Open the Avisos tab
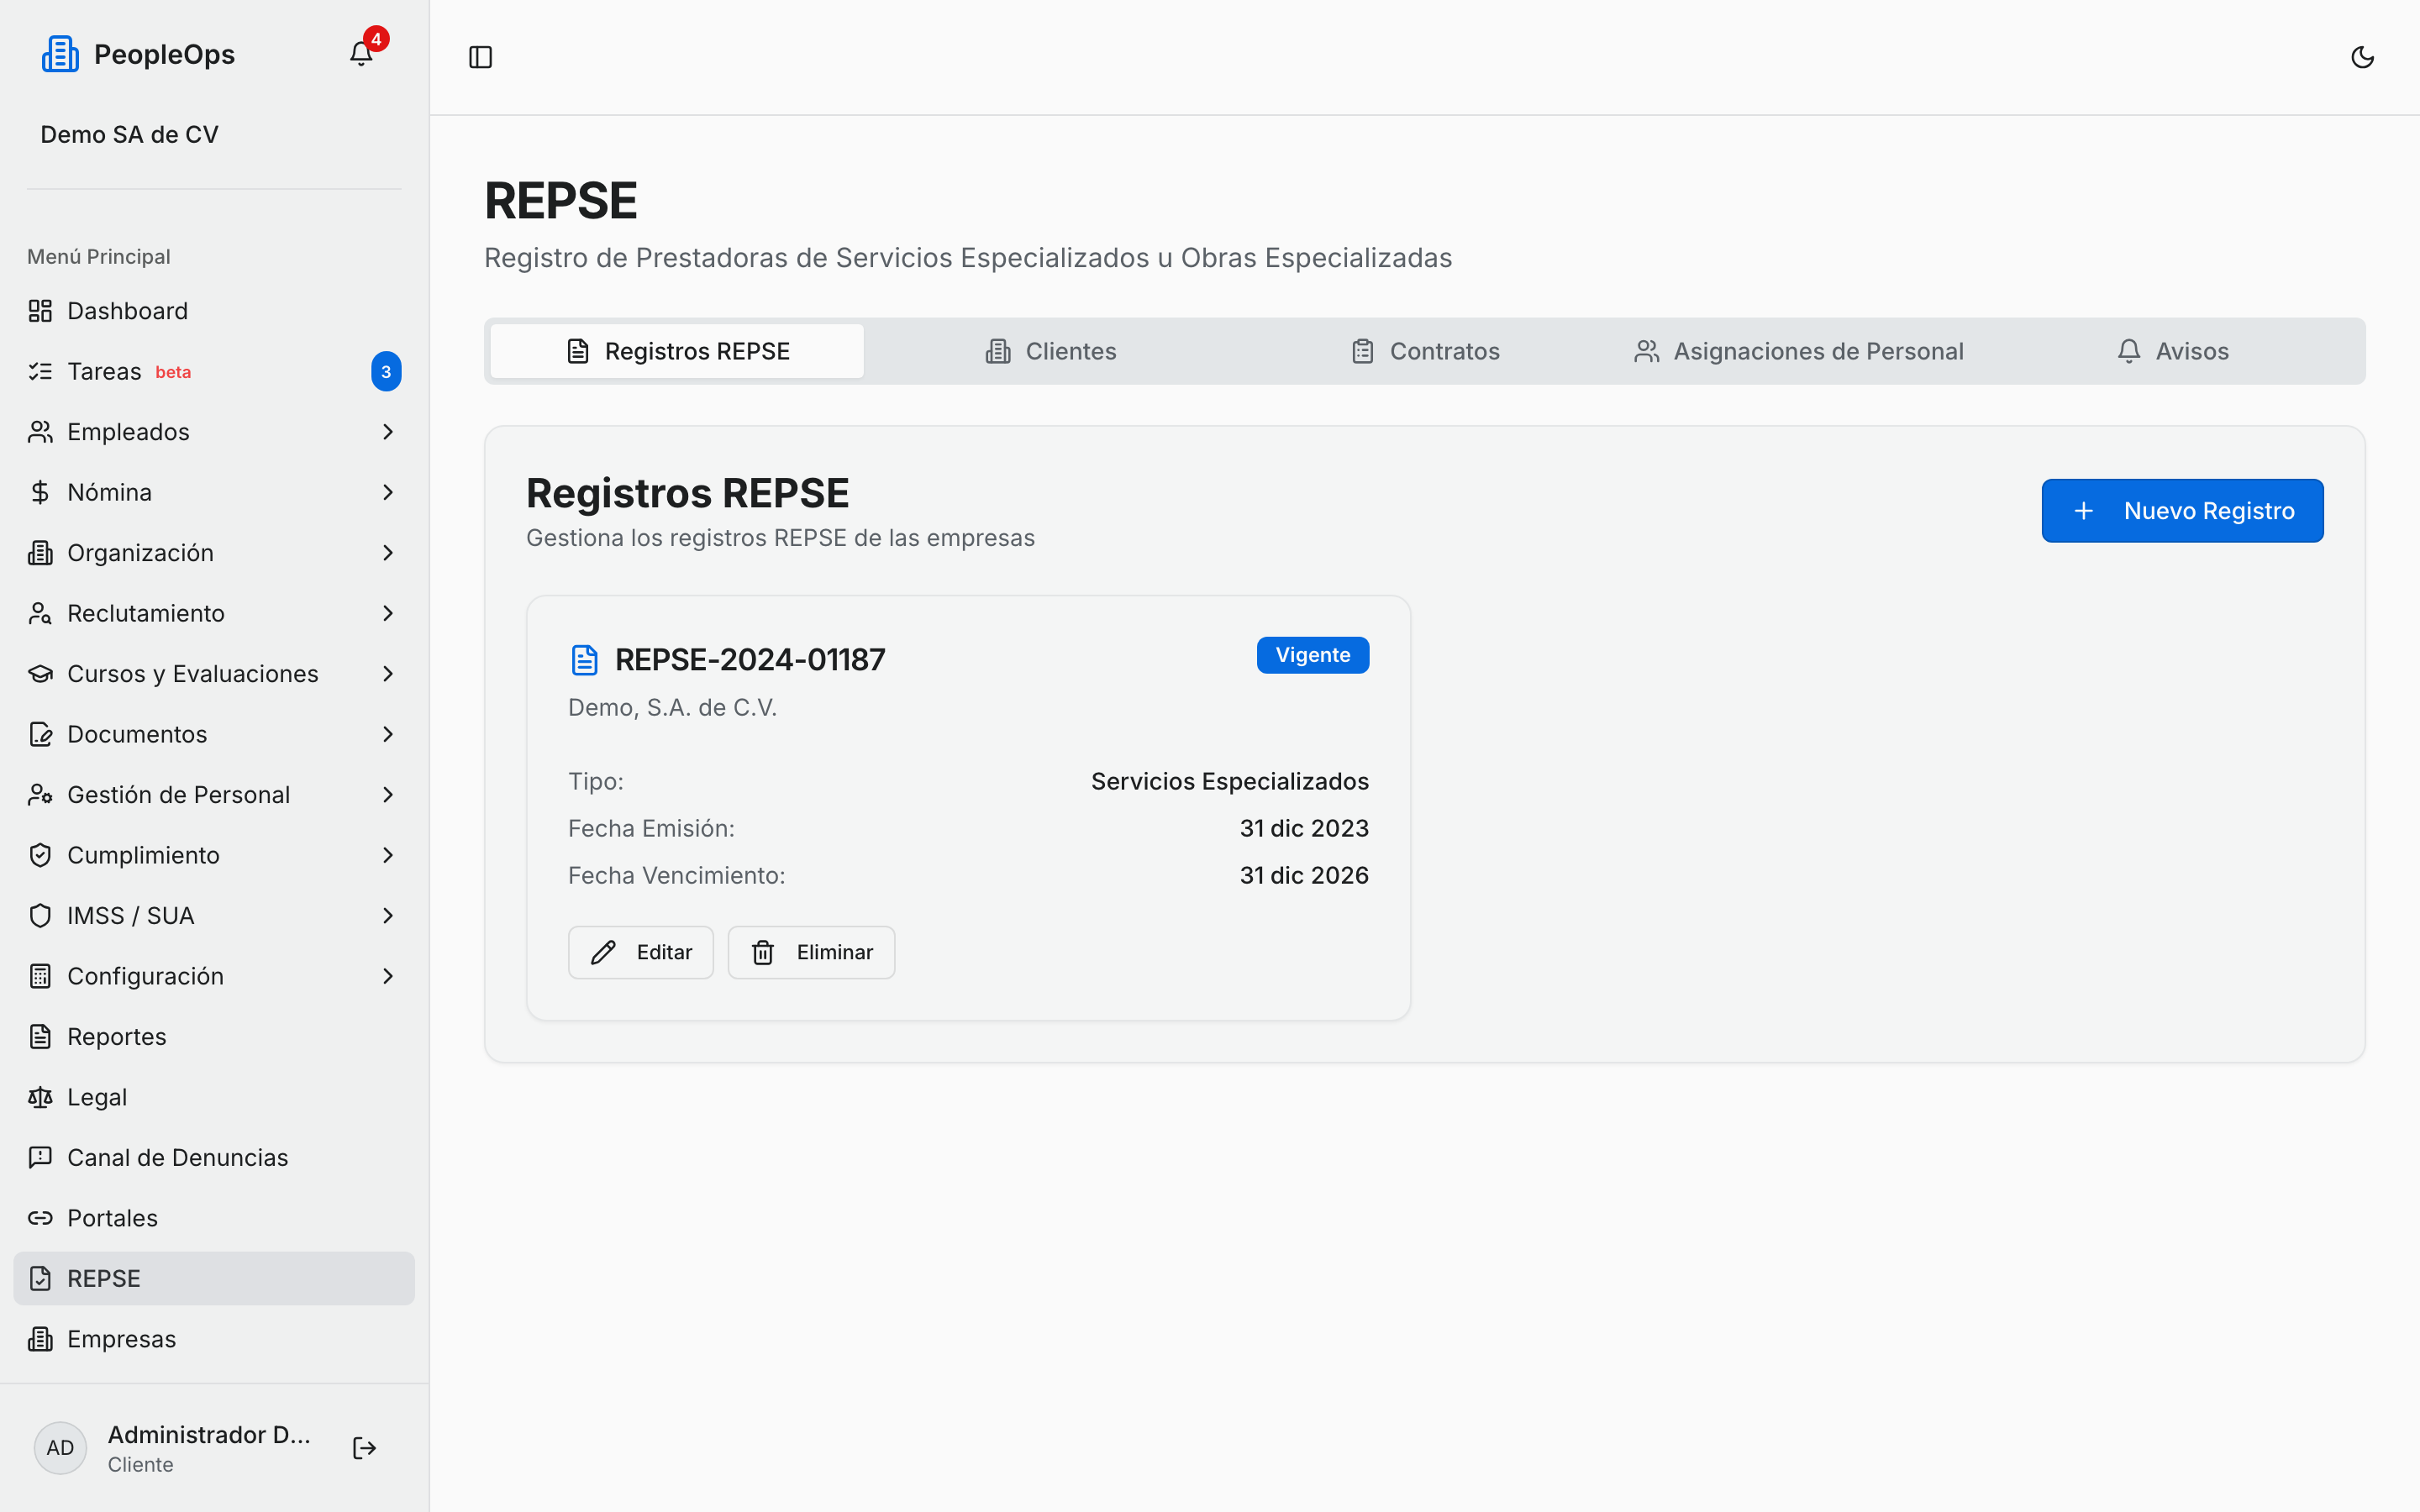The image size is (2420, 1512). pyautogui.click(x=2172, y=351)
